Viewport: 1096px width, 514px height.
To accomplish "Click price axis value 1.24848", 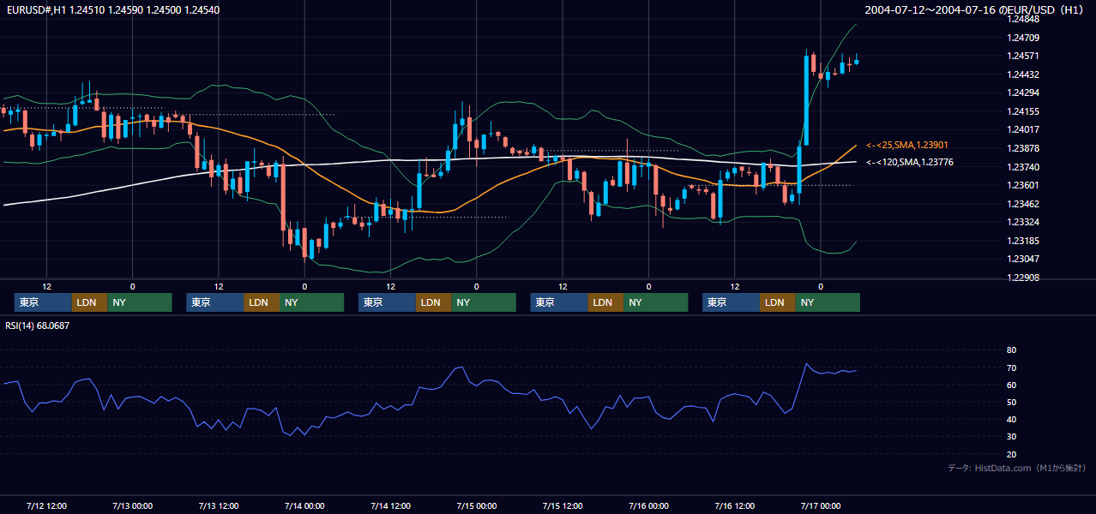I will 1022,19.
